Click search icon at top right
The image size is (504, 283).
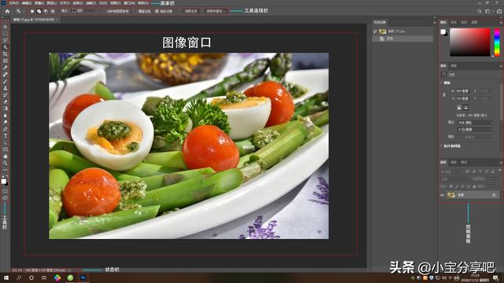pyautogui.click(x=480, y=11)
